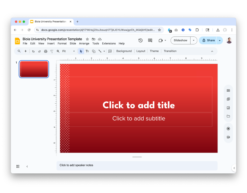Select slide 1 thumbnail

[34, 69]
